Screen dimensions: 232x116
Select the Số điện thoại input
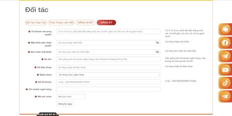[108, 67]
